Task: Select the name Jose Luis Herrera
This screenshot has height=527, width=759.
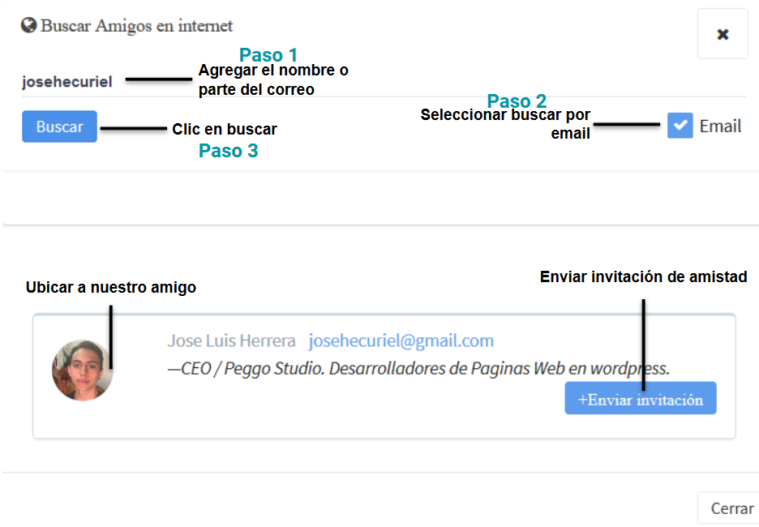Action: (x=231, y=341)
